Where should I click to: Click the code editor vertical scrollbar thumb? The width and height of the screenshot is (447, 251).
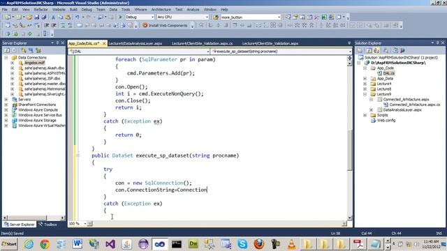pyautogui.click(x=349, y=150)
